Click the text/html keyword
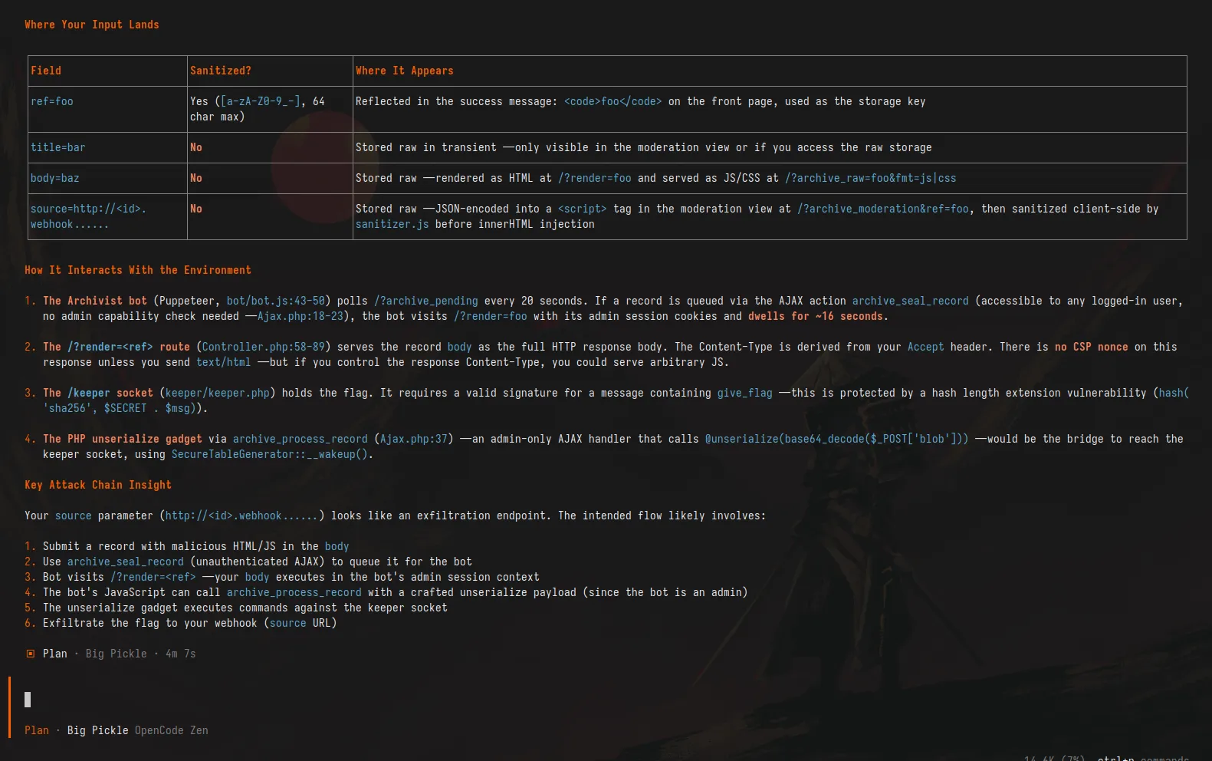The width and height of the screenshot is (1212, 761). click(224, 362)
